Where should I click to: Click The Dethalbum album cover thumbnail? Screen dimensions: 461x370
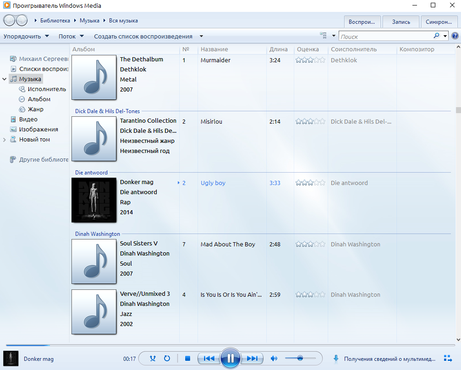tap(94, 77)
